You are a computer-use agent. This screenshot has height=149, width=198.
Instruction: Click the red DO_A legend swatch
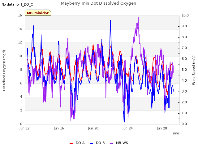click(71, 143)
